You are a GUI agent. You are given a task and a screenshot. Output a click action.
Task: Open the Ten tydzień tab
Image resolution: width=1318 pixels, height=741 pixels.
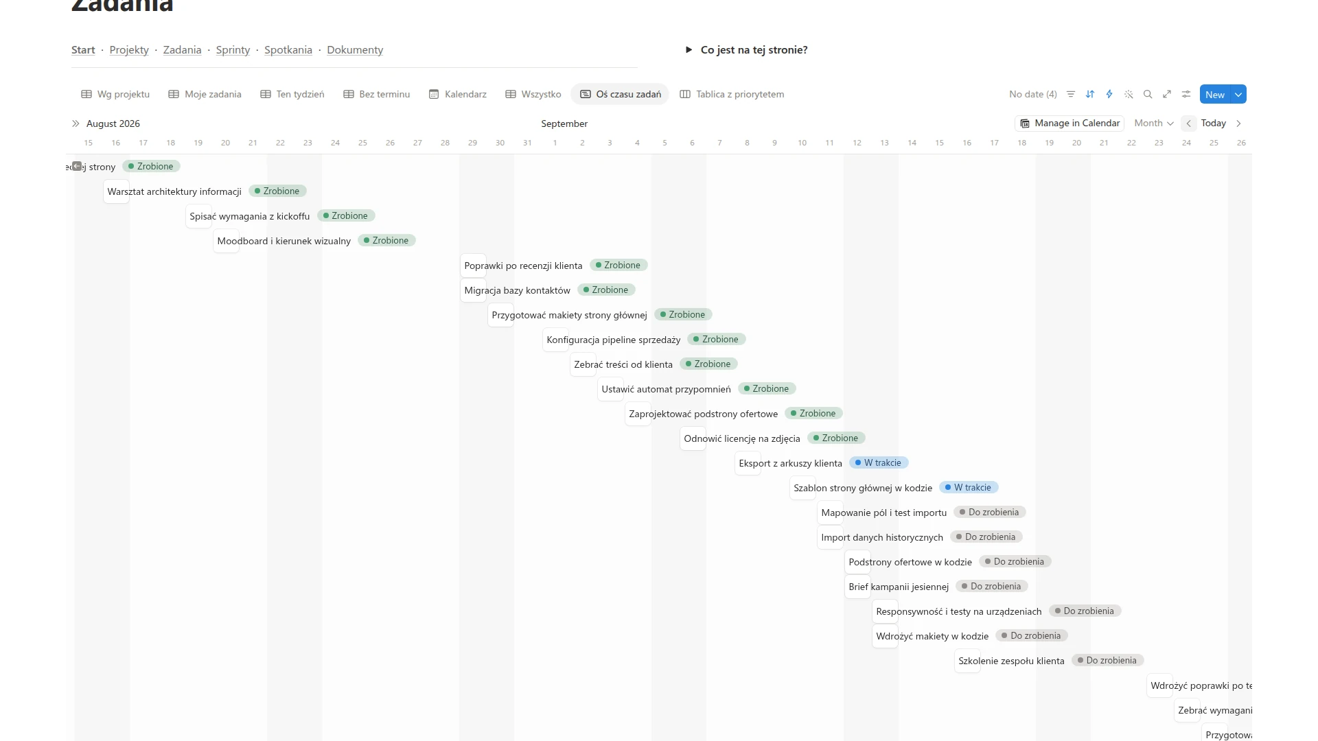[292, 94]
